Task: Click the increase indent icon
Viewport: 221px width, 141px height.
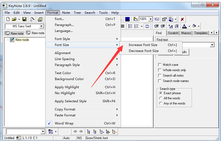Action: click(x=163, y=26)
